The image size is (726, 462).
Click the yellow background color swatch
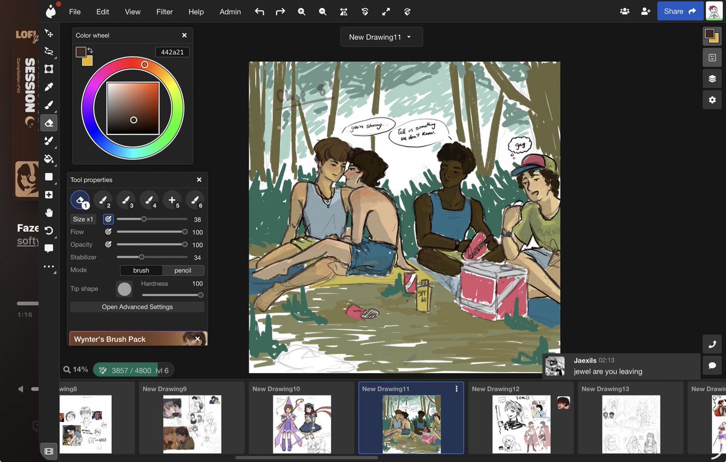coord(88,61)
